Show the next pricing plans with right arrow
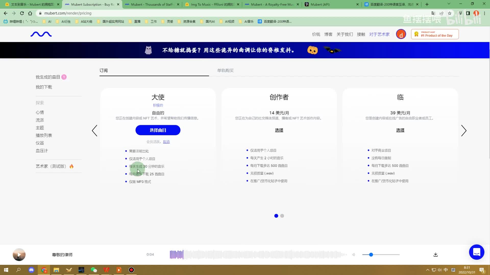The image size is (490, 275). click(x=464, y=131)
